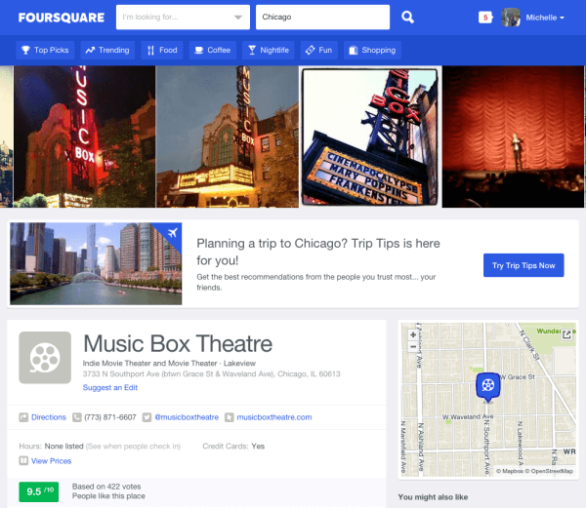Select the Food category
This screenshot has height=508, width=586.
pyautogui.click(x=162, y=50)
